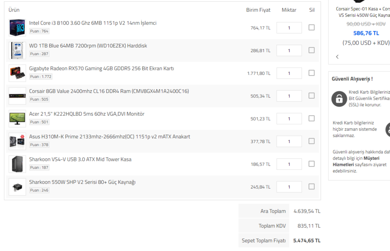The image size is (390, 251).
Task: Click the Sharkoon 550W power supply image
Action: pyautogui.click(x=17, y=187)
